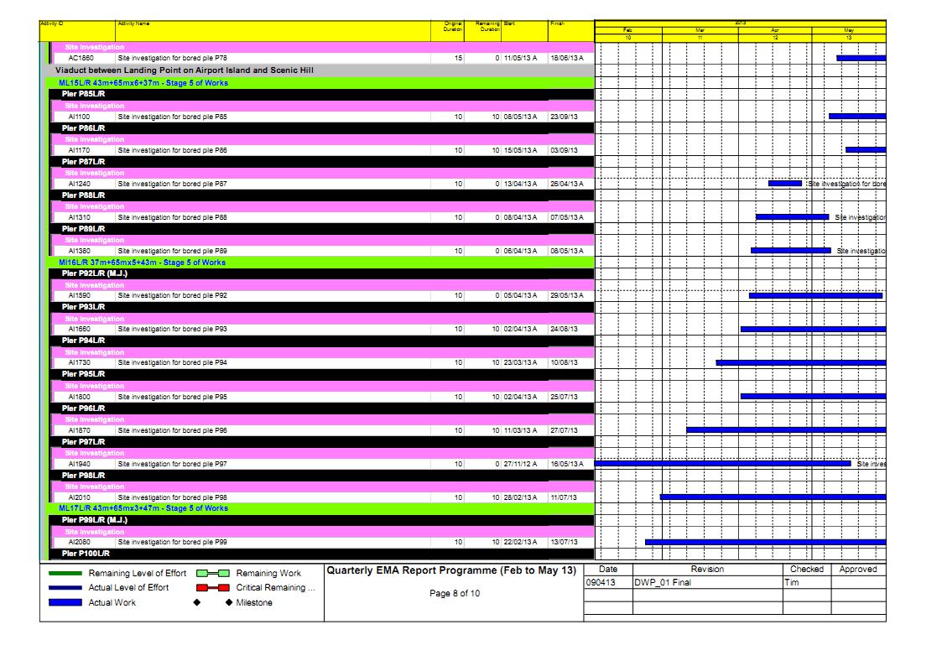Select the Pier P99L/R (M.J.) group row
The height and width of the screenshot is (666, 942).
(x=321, y=520)
